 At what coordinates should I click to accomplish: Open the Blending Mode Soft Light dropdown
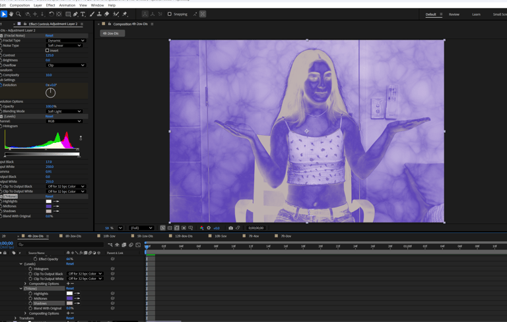pyautogui.click(x=64, y=111)
